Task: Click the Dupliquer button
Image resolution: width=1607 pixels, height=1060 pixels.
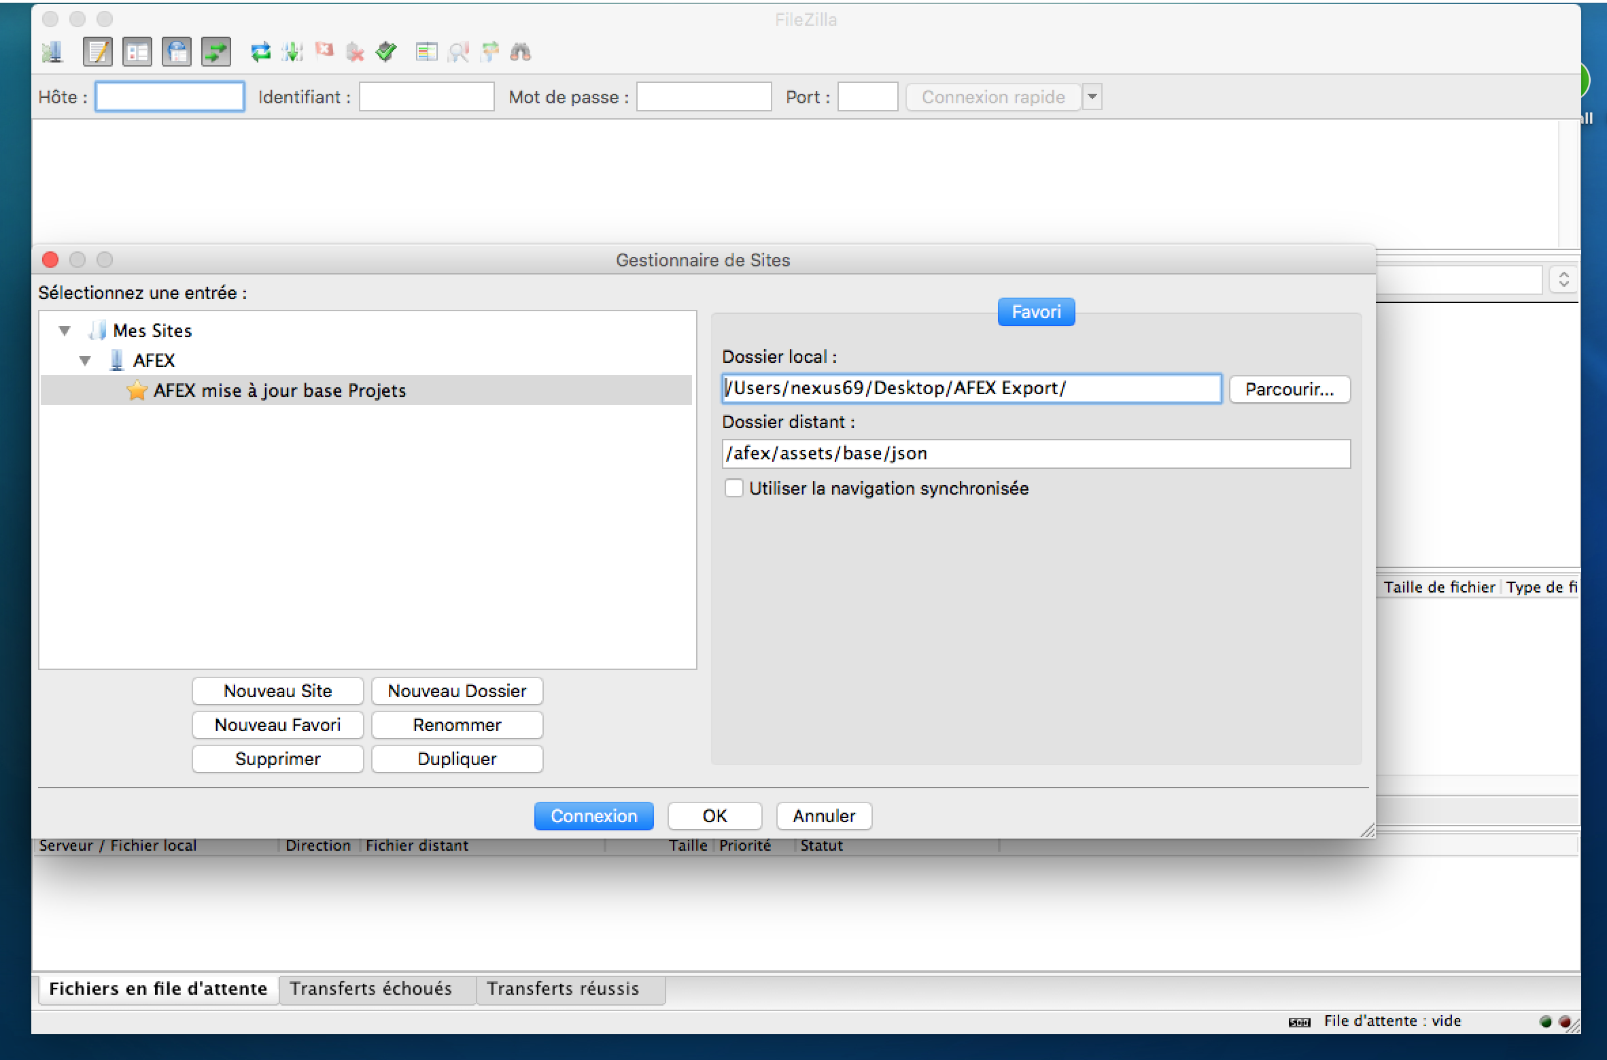Action: (457, 759)
